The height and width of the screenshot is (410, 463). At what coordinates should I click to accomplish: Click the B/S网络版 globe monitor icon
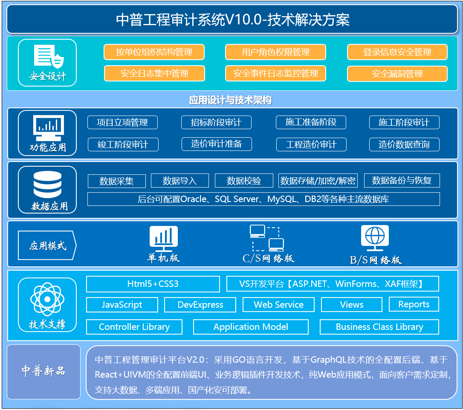[x=375, y=238]
